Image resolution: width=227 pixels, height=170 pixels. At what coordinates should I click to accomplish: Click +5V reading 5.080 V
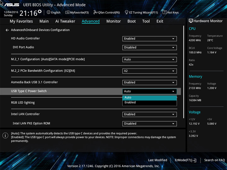pos(212,124)
